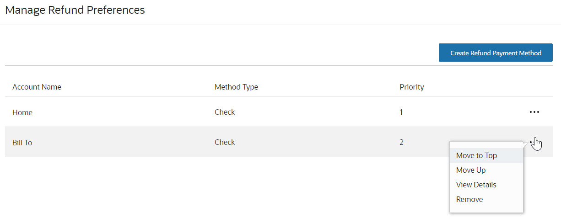Pick Remove from the actions menu

click(469, 199)
